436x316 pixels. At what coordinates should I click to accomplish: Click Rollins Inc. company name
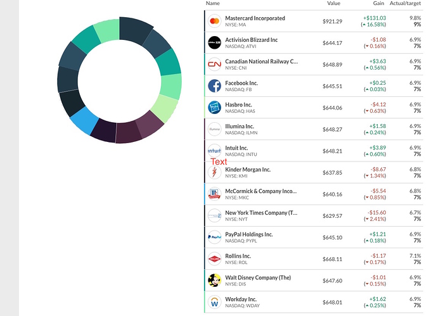(238, 256)
